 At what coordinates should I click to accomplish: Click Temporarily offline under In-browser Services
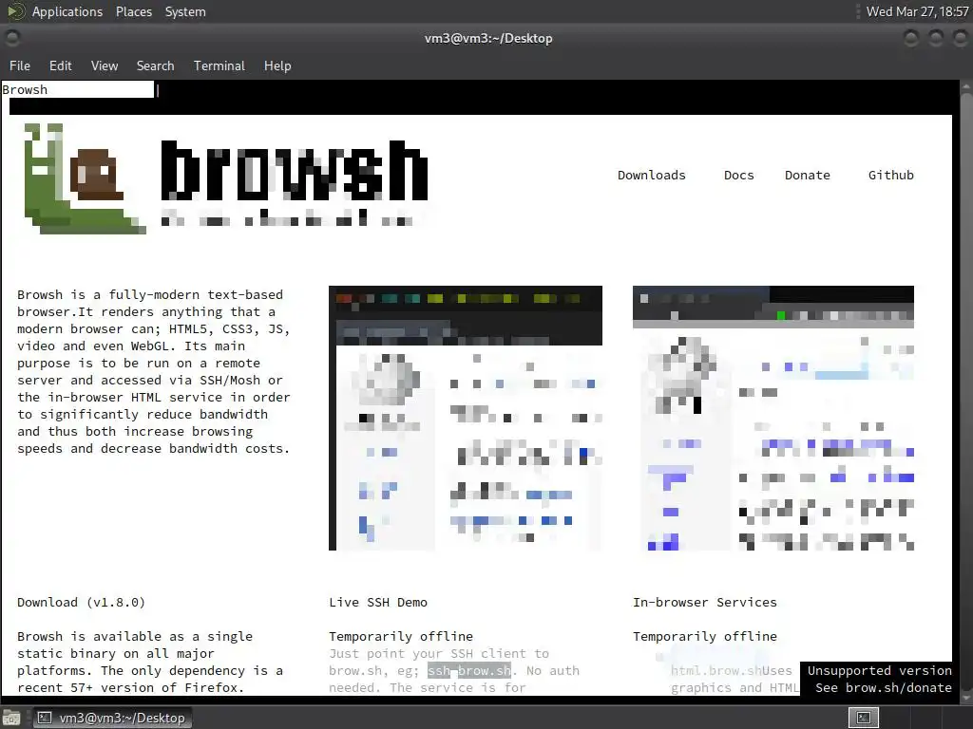click(705, 636)
